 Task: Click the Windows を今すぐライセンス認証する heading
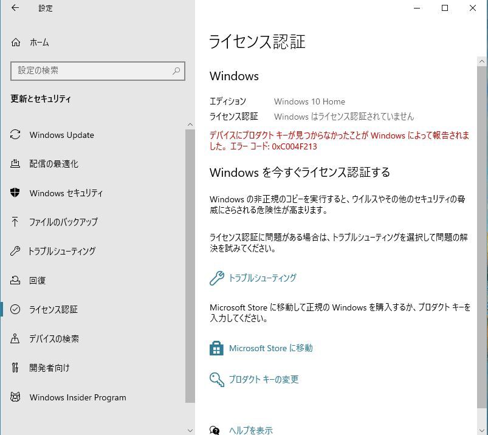click(300, 173)
